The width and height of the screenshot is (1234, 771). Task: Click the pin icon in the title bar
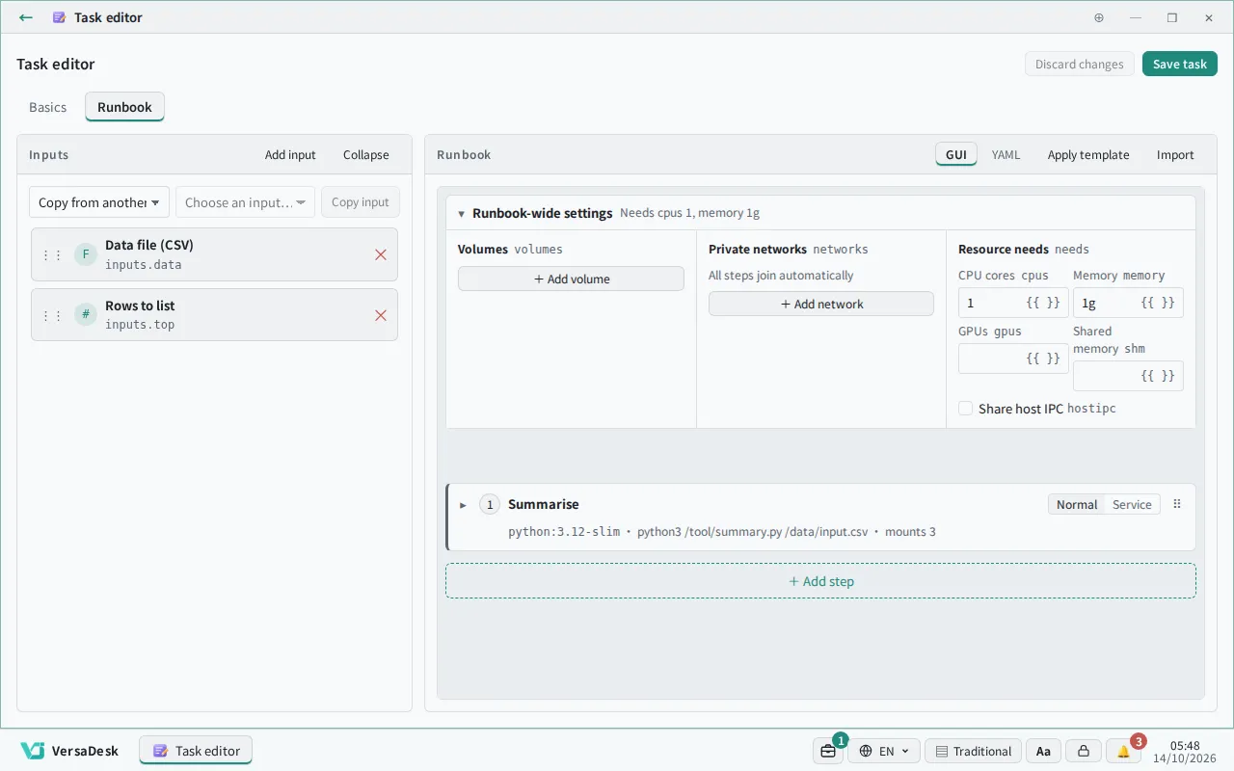click(x=1099, y=17)
